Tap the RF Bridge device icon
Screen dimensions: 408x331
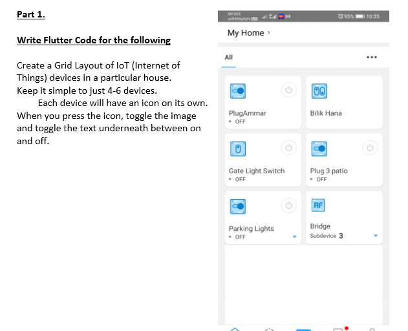click(318, 206)
